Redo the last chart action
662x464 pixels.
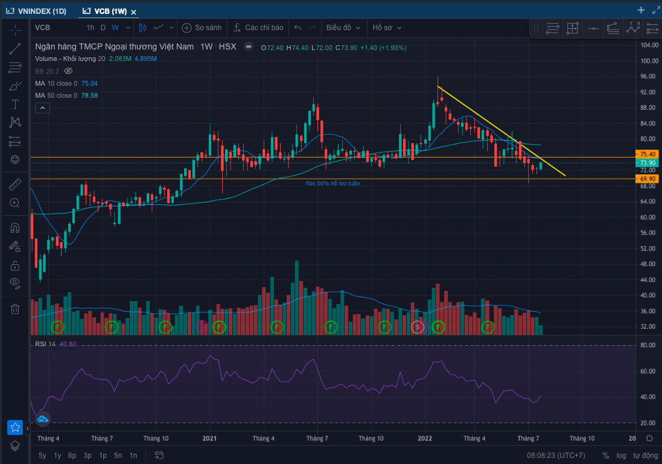313,28
